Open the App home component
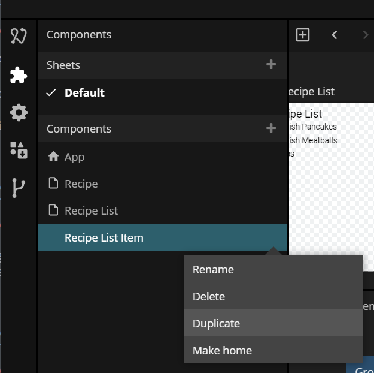 pos(74,157)
